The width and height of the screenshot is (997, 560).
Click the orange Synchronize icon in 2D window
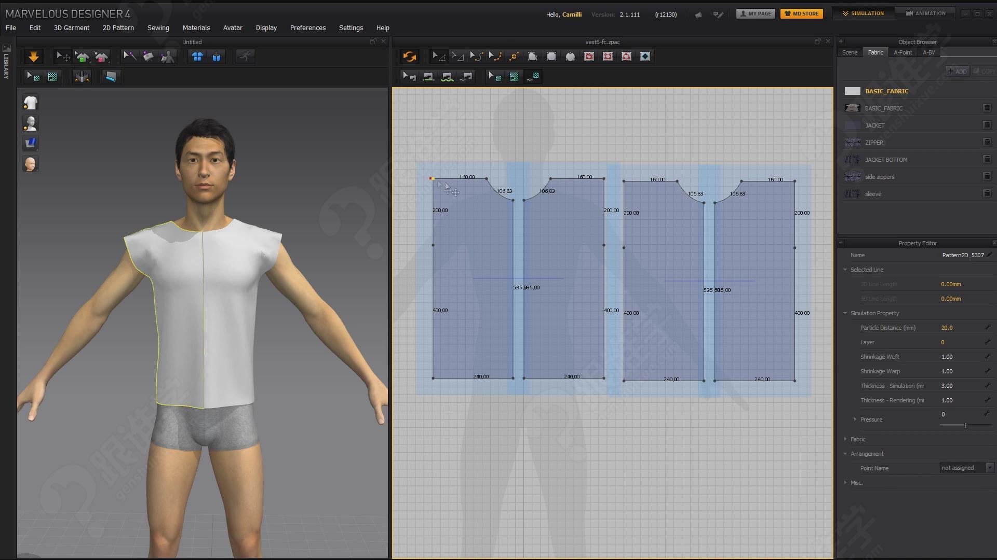point(410,57)
